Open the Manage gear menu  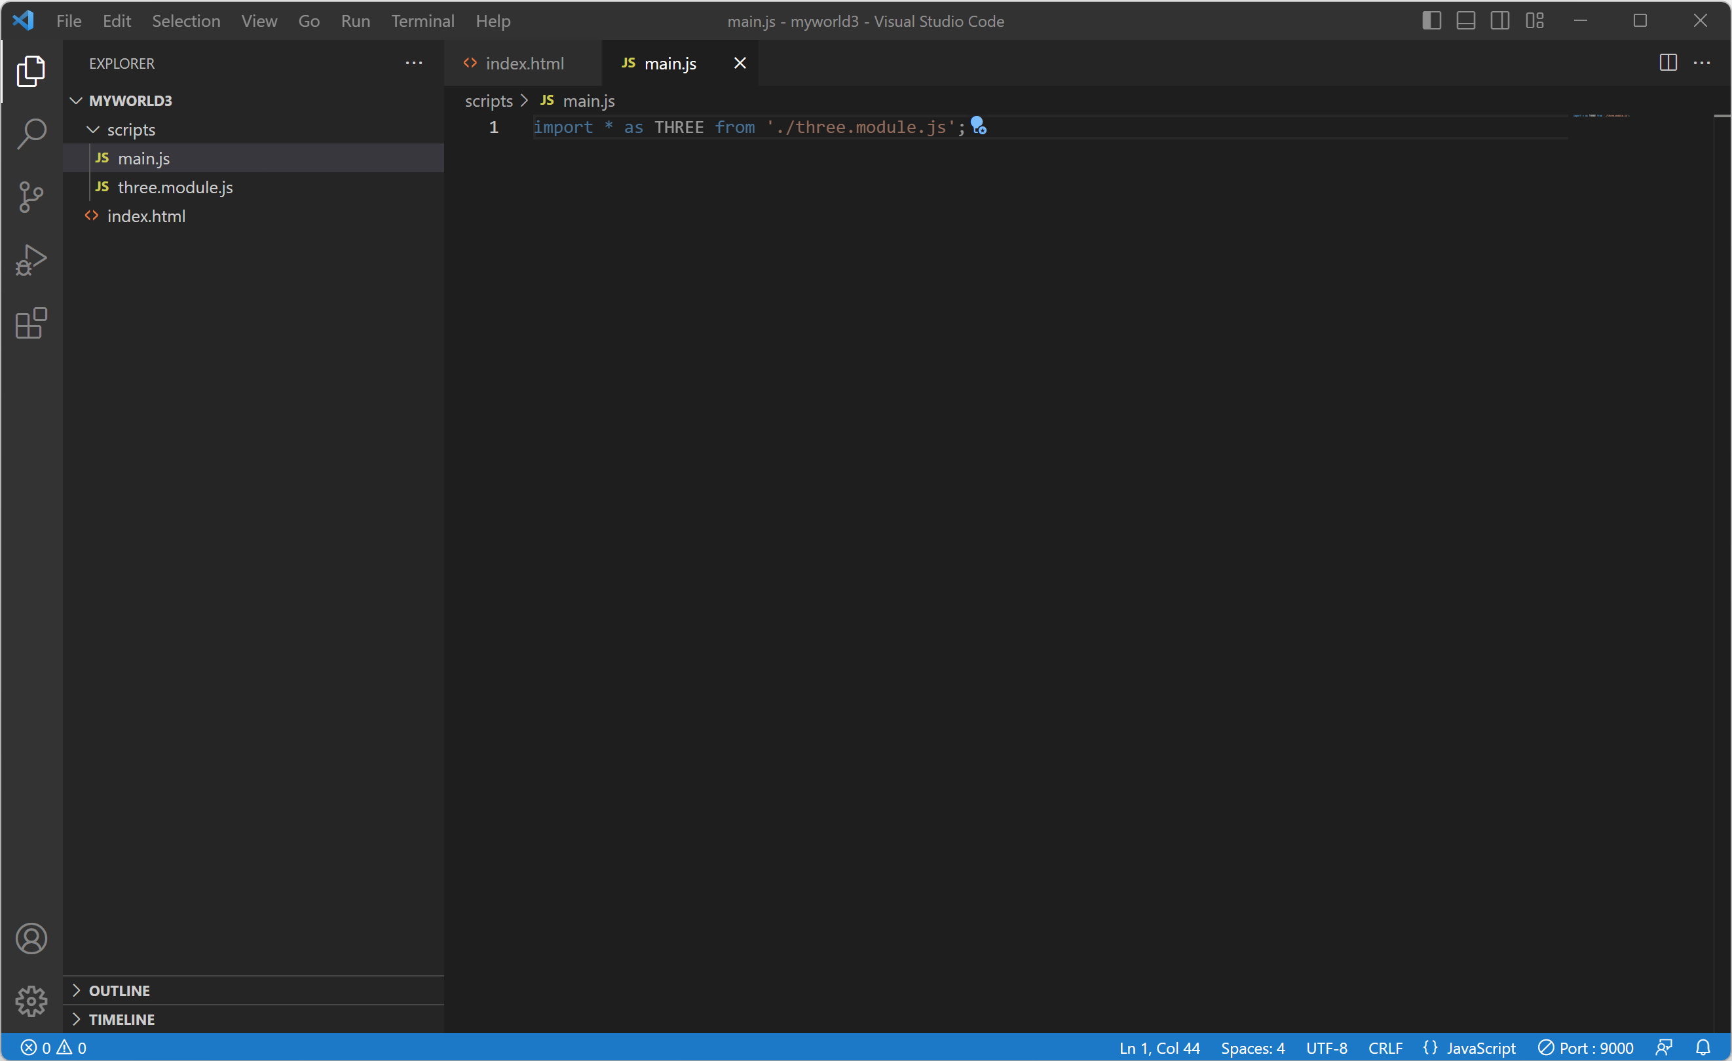(31, 1001)
